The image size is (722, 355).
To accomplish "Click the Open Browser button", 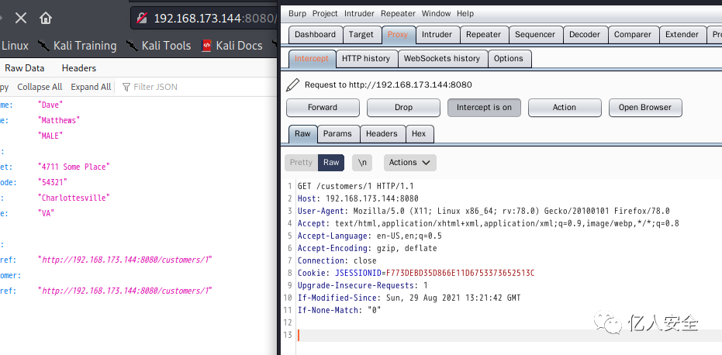I will tap(645, 108).
